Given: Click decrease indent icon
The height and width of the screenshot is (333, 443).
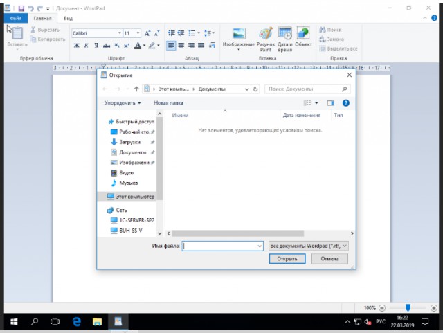Looking at the screenshot, I should tap(171, 33).
